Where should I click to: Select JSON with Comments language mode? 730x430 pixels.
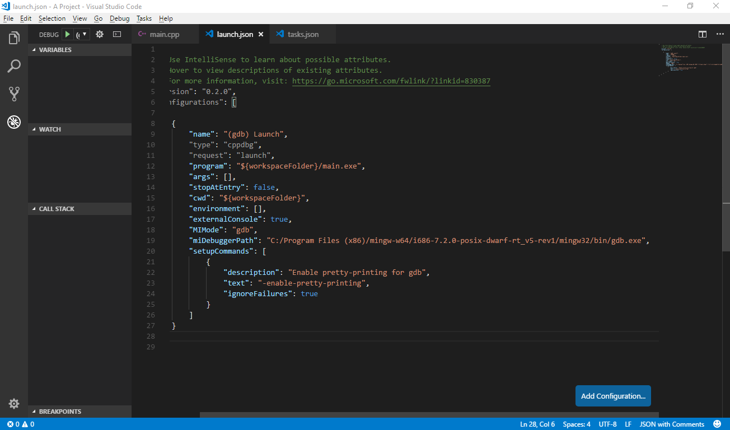click(672, 424)
